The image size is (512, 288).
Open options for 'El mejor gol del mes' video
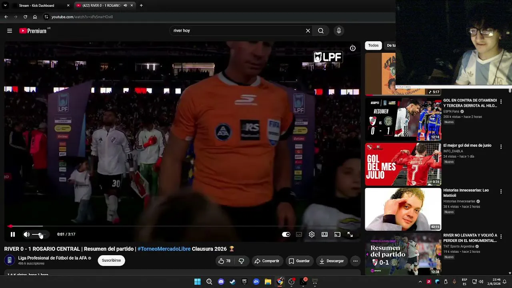[x=501, y=147]
